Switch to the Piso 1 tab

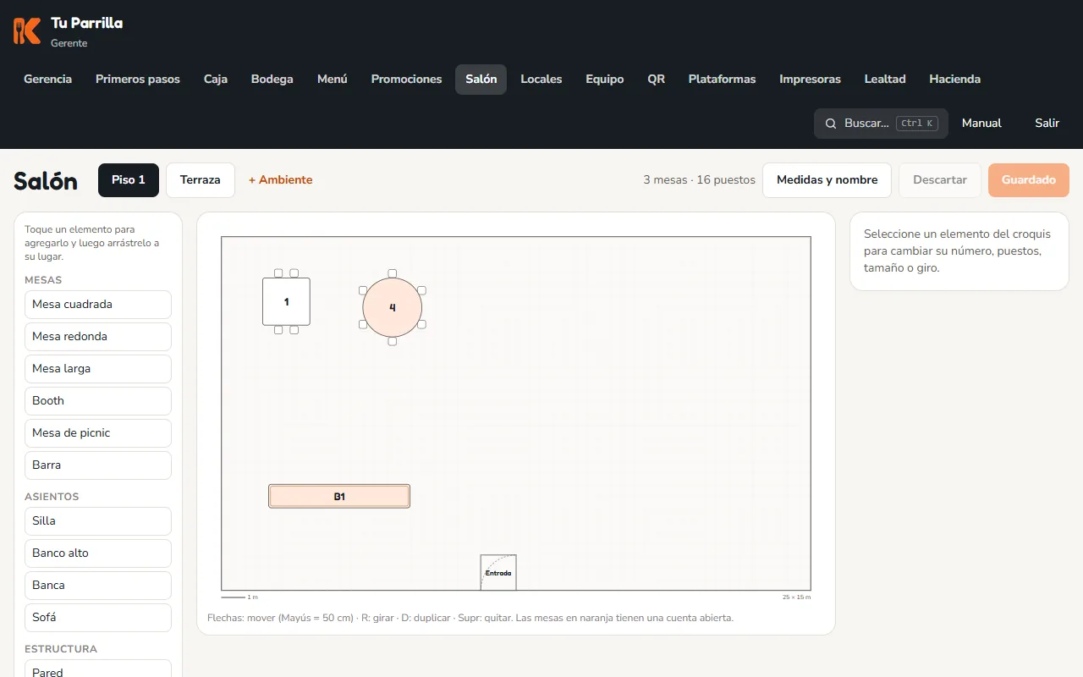(x=129, y=180)
